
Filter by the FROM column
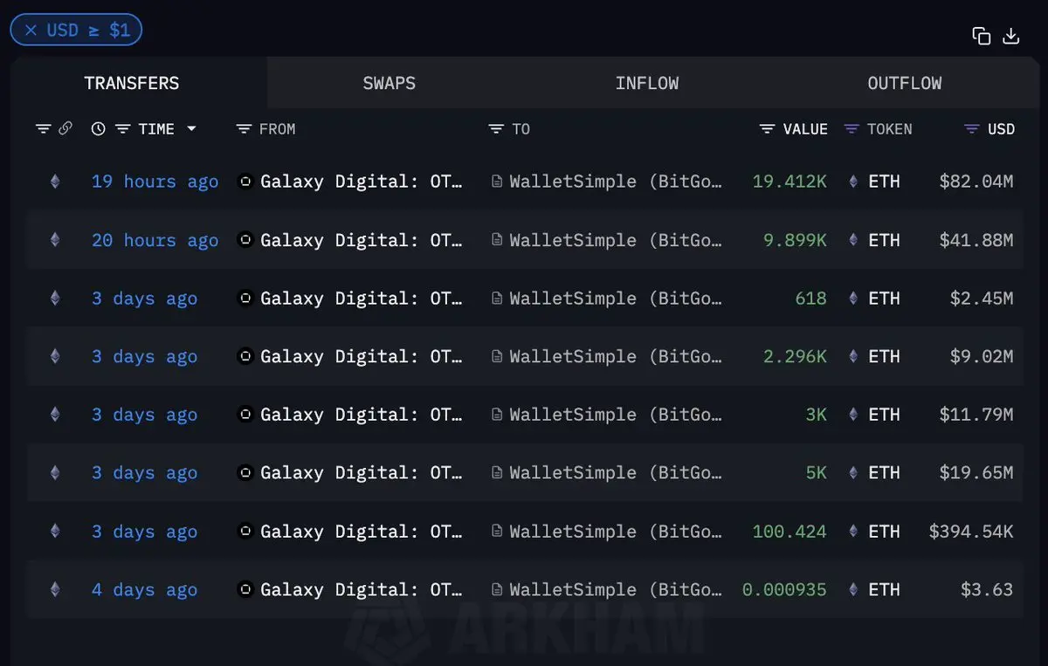[x=244, y=129]
